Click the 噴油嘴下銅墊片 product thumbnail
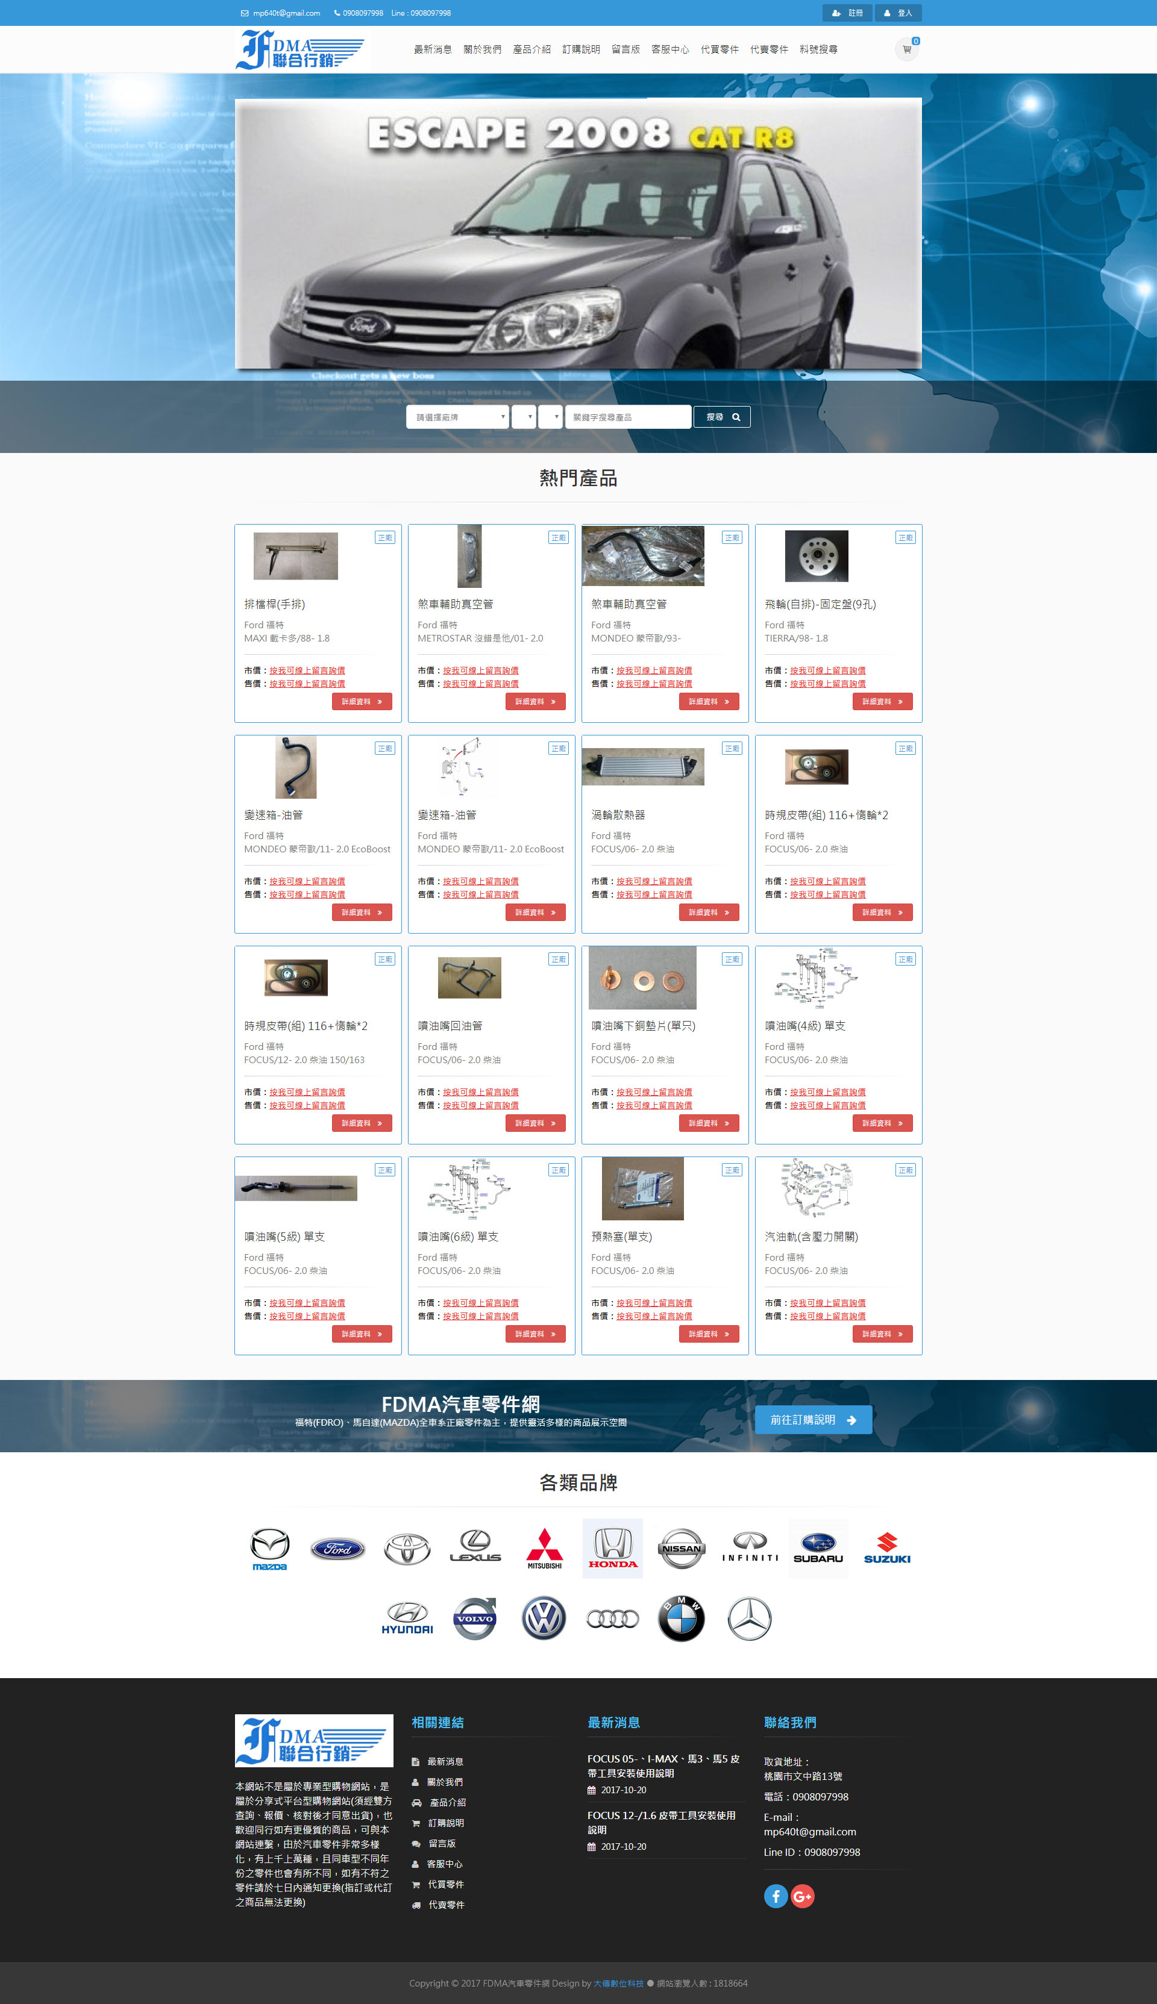Image resolution: width=1157 pixels, height=2004 pixels. [642, 977]
